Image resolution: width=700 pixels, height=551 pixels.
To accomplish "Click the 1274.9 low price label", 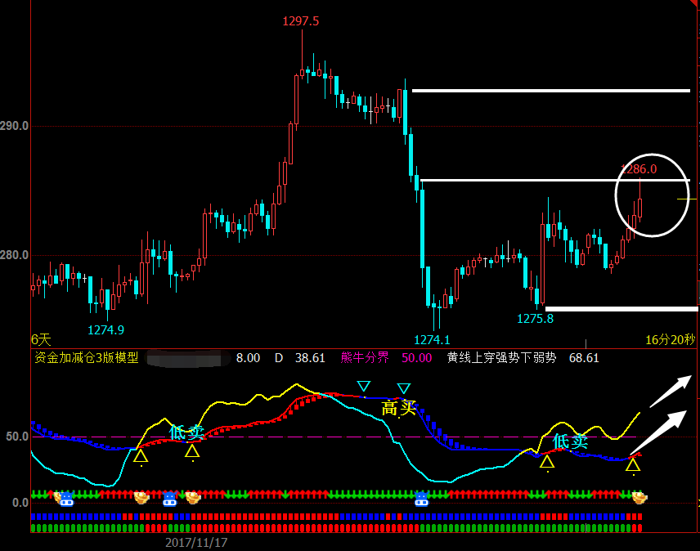I will [x=105, y=330].
